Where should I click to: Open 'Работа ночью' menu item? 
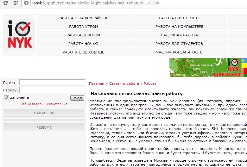(83, 44)
